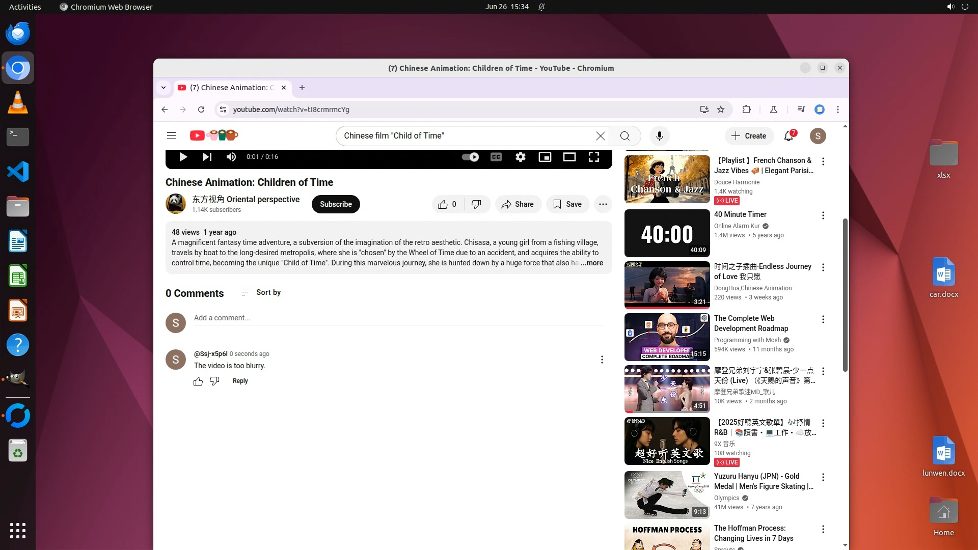This screenshot has height=550, width=978.
Task: Expand the Sort by comments dropdown
Action: (261, 292)
